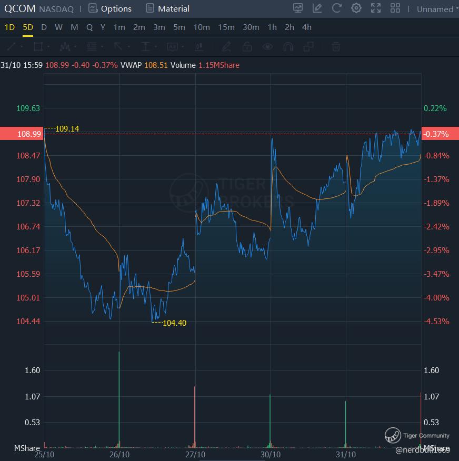Lock all drawings
459x461 pixels.
click(247, 46)
